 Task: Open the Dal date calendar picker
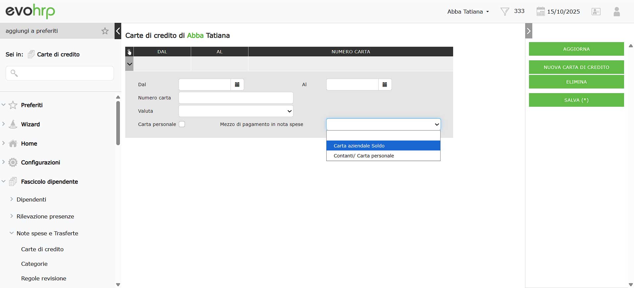[x=237, y=85]
